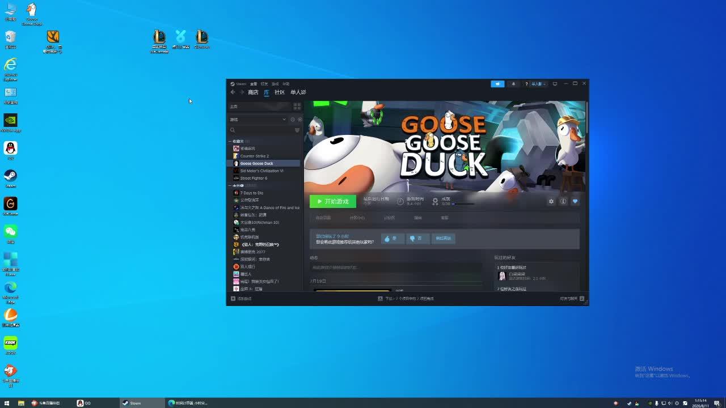Sort library by recent activity clock icon
726x408 pixels.
(x=293, y=120)
